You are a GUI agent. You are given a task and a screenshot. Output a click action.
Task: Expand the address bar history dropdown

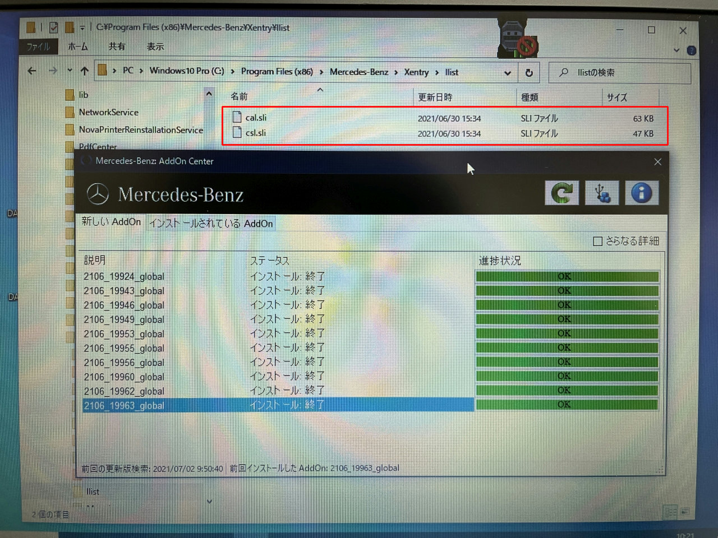click(507, 73)
